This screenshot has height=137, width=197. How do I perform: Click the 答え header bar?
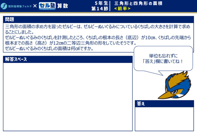pyautogui.click(x=164, y=104)
